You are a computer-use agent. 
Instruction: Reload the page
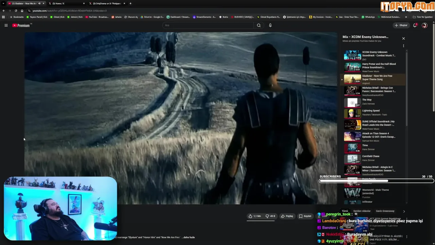click(x=16, y=11)
